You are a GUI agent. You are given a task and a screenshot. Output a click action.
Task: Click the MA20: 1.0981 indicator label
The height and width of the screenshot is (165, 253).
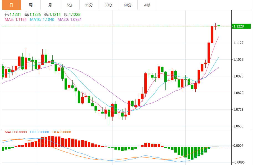[x=70, y=19]
